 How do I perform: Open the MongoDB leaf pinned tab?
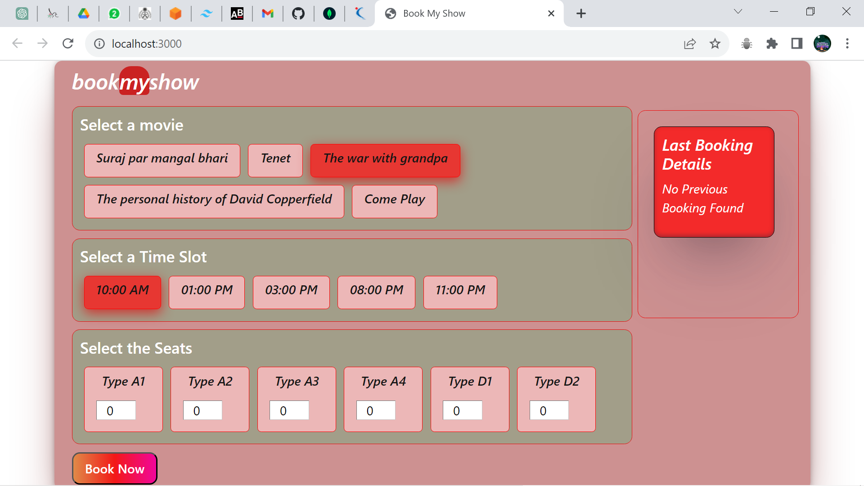coord(329,13)
